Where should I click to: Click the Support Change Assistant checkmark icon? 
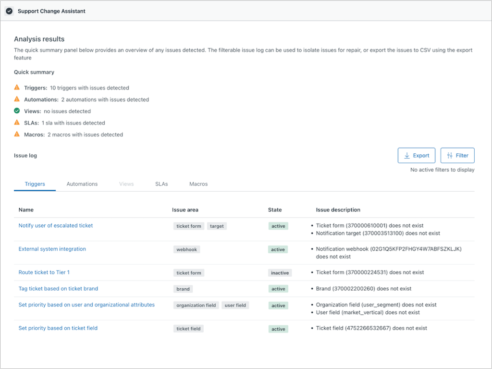(x=9, y=11)
